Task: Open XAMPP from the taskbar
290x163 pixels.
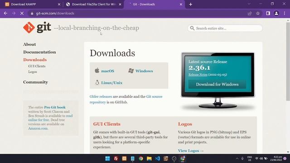Action: pyautogui.click(x=124, y=158)
